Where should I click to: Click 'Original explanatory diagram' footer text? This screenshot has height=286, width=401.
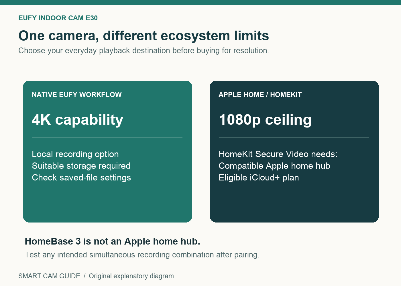[131, 276]
